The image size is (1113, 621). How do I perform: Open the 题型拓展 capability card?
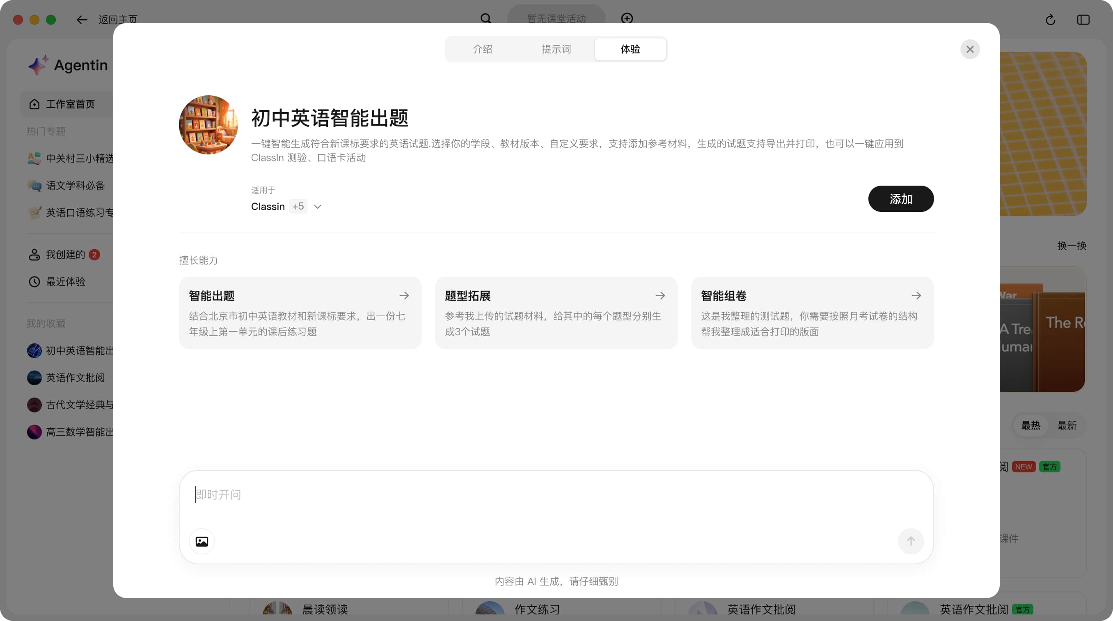point(556,313)
